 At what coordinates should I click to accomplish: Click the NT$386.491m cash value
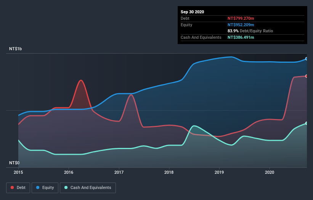pyautogui.click(x=241, y=37)
